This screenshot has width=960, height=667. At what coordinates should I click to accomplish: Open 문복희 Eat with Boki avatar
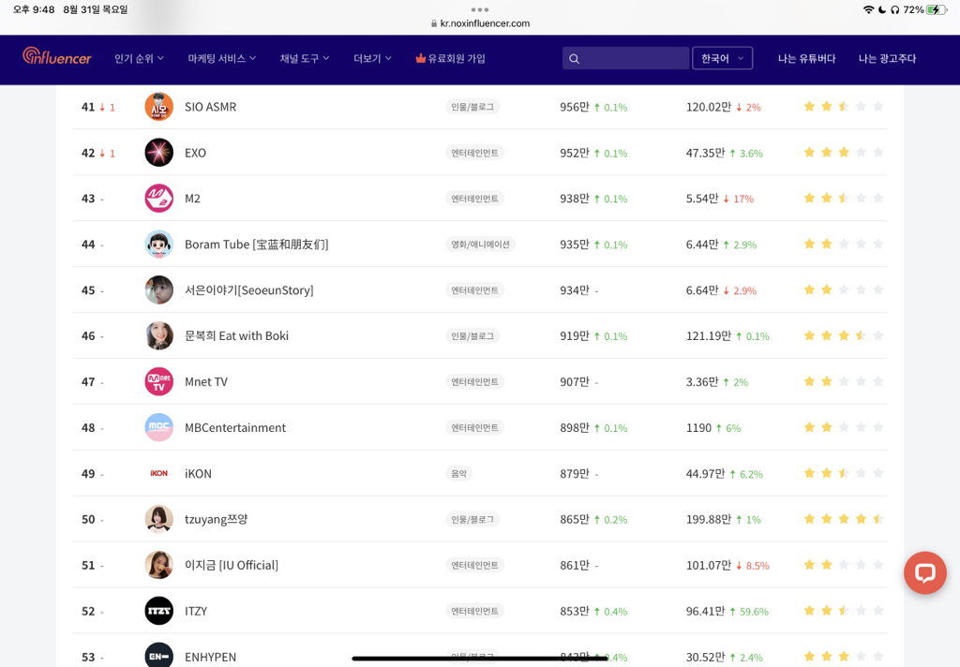(158, 336)
